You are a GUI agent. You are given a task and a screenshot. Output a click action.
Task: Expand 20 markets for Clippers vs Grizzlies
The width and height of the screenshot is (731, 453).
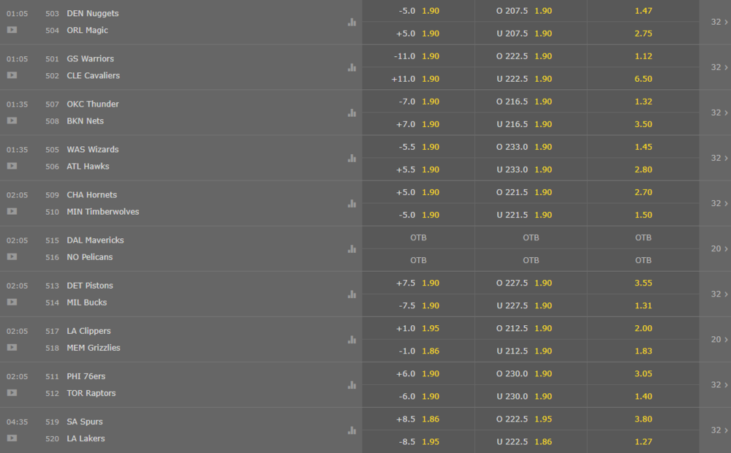click(x=719, y=340)
